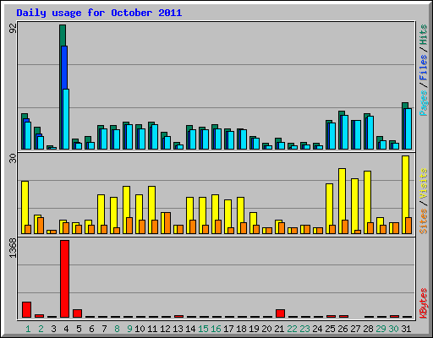Select day label '16' on the x-axis
This screenshot has height=338, width=433.
point(216,329)
